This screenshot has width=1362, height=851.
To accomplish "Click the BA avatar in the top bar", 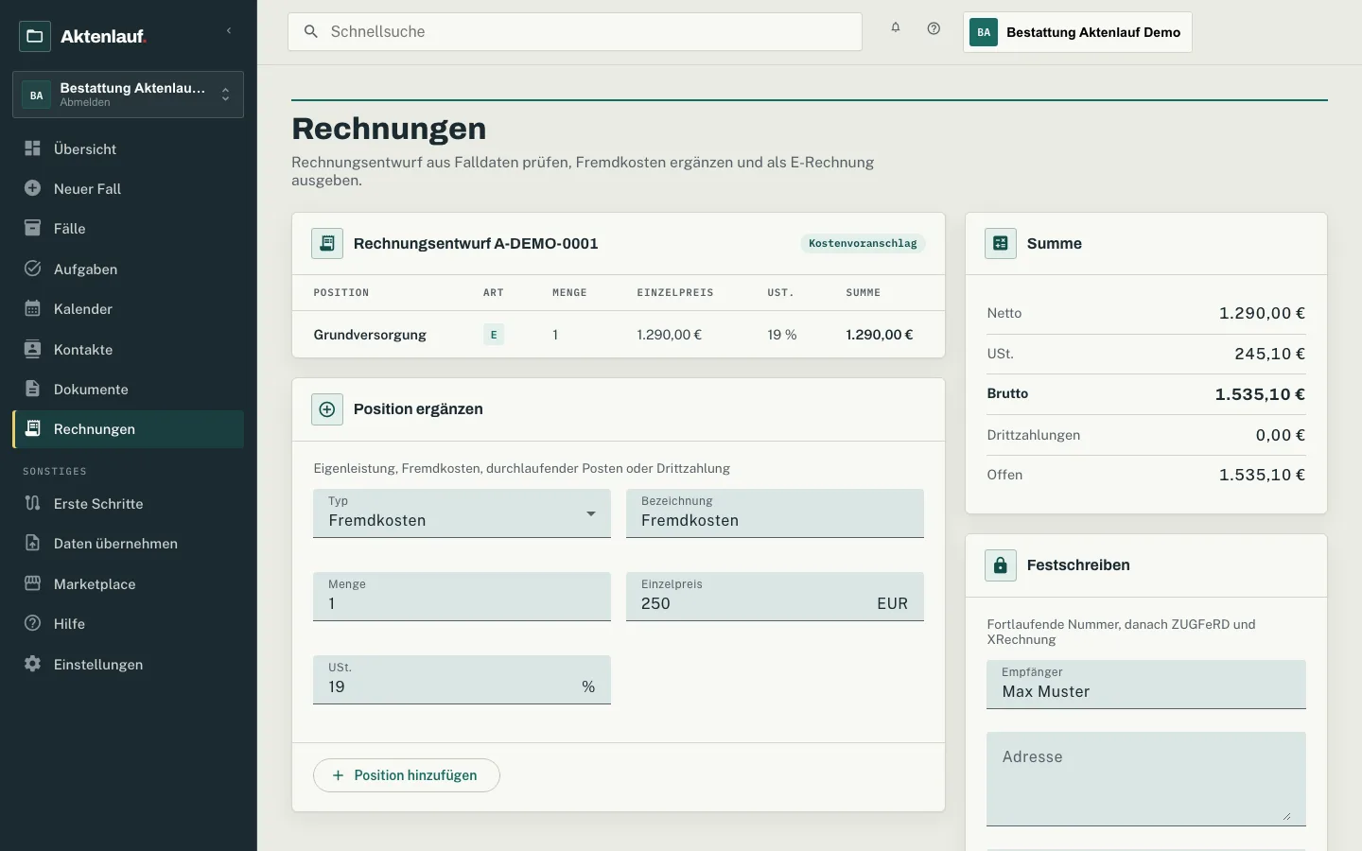I will [984, 32].
